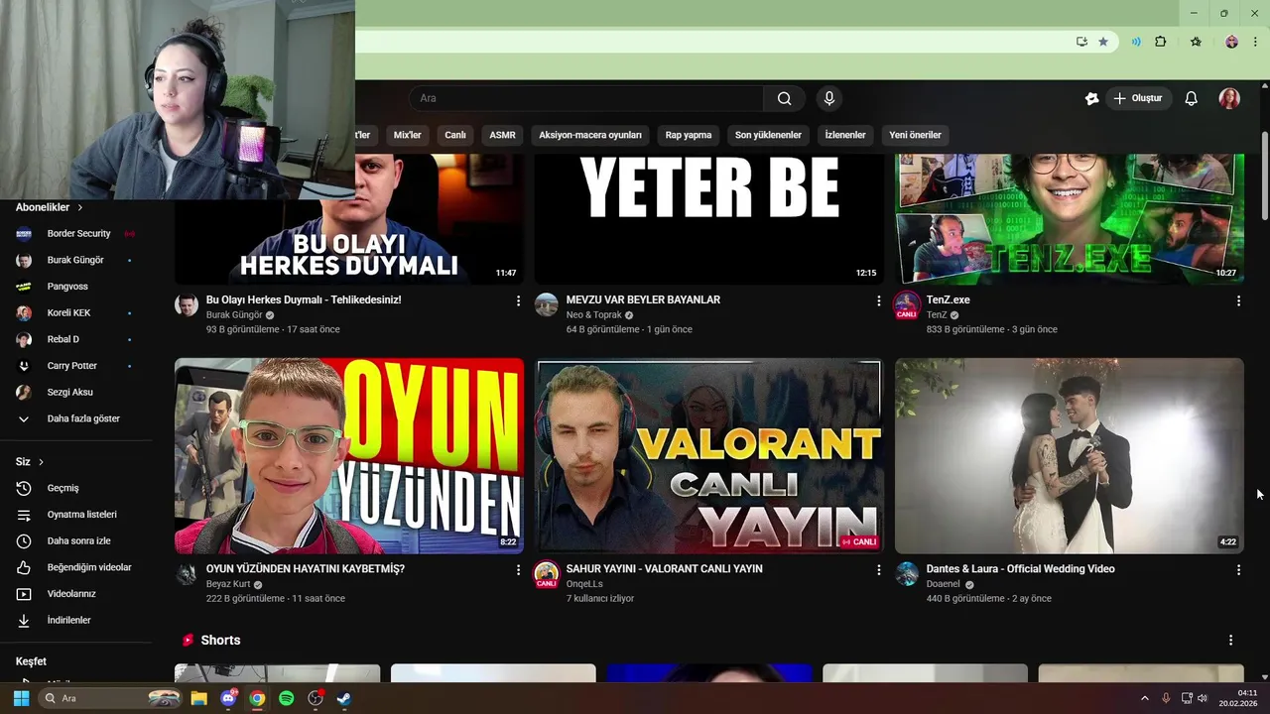The height and width of the screenshot is (714, 1270).
Task: Play VALORANT CANLI YAYIN thumbnail
Action: (x=708, y=456)
